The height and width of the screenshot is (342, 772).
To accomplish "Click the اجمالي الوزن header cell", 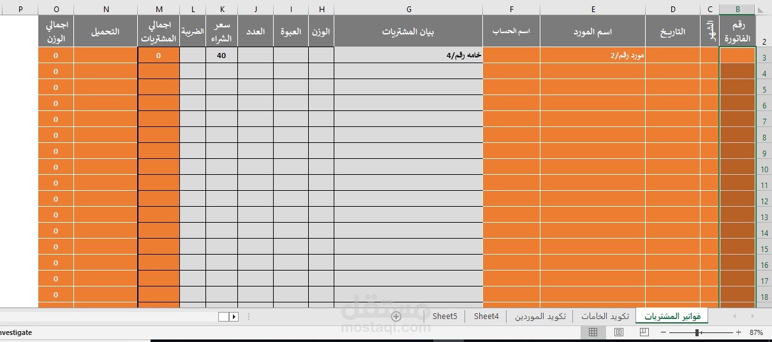I will coord(56,31).
